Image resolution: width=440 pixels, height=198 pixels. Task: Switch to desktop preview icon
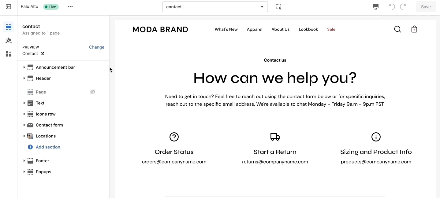tap(376, 7)
